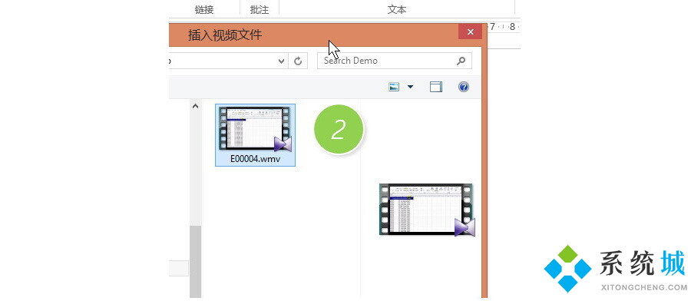Expand the address bar history dropdown

(x=282, y=61)
